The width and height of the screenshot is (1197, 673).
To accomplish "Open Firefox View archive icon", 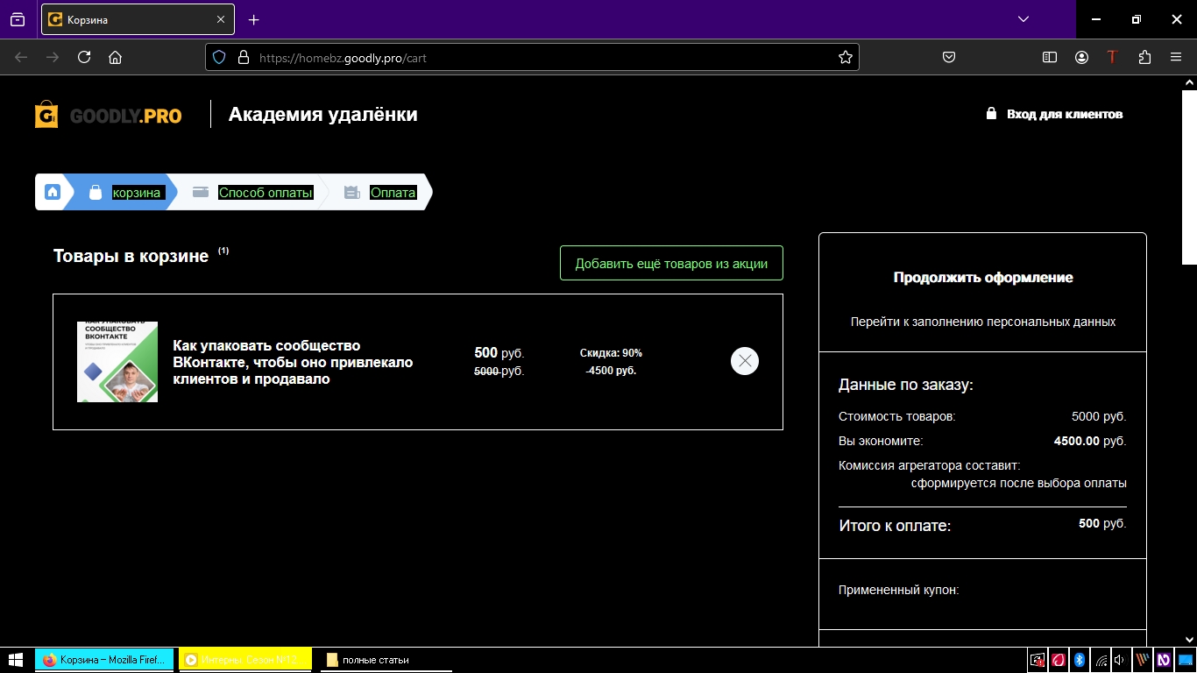I will 18,19.
